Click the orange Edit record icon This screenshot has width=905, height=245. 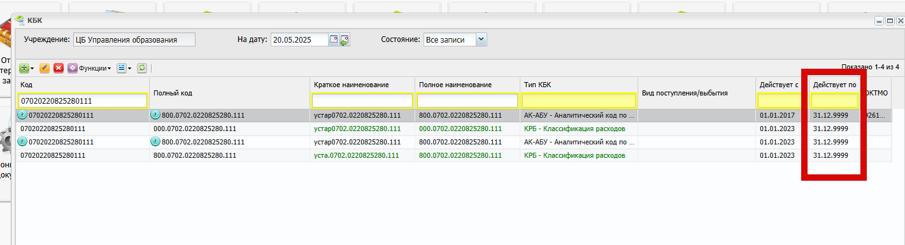point(45,67)
